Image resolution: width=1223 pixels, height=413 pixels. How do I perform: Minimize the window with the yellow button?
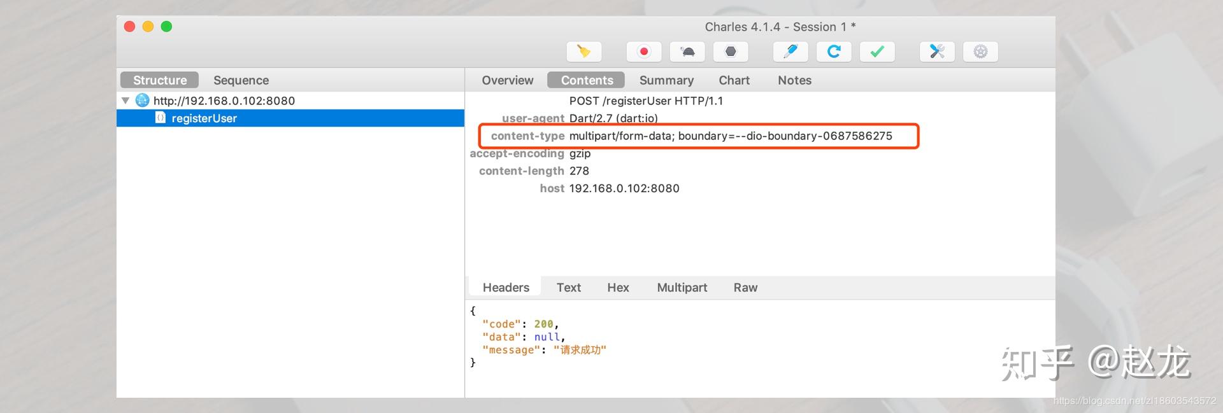pos(148,26)
